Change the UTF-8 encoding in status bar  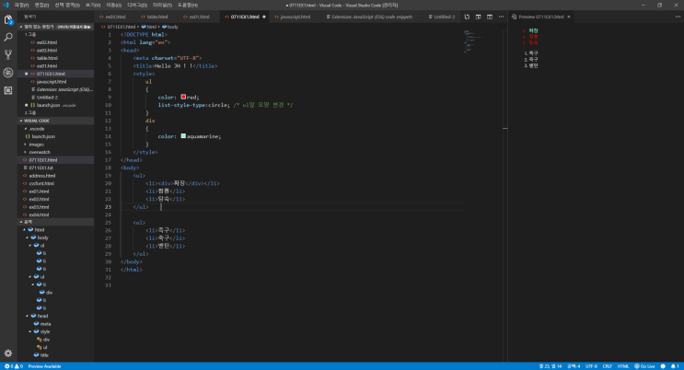(x=591, y=366)
